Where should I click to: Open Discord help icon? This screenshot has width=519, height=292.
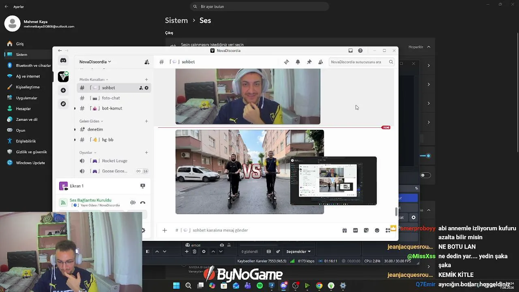[x=360, y=51]
